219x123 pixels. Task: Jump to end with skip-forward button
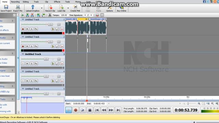[118, 110]
